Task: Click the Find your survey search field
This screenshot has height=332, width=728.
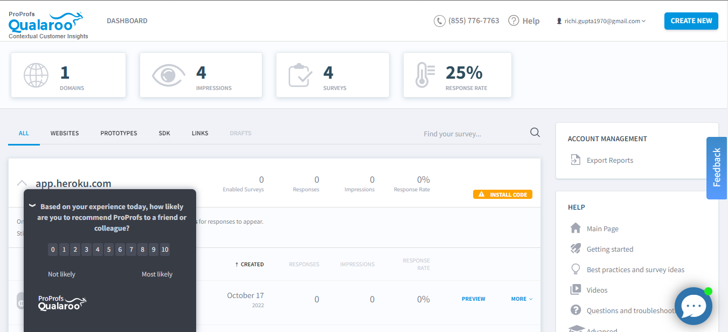Action: click(474, 134)
